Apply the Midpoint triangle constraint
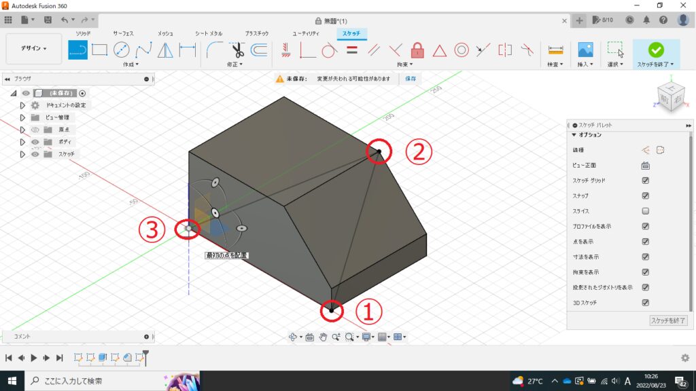The height and width of the screenshot is (391, 696). [x=440, y=50]
